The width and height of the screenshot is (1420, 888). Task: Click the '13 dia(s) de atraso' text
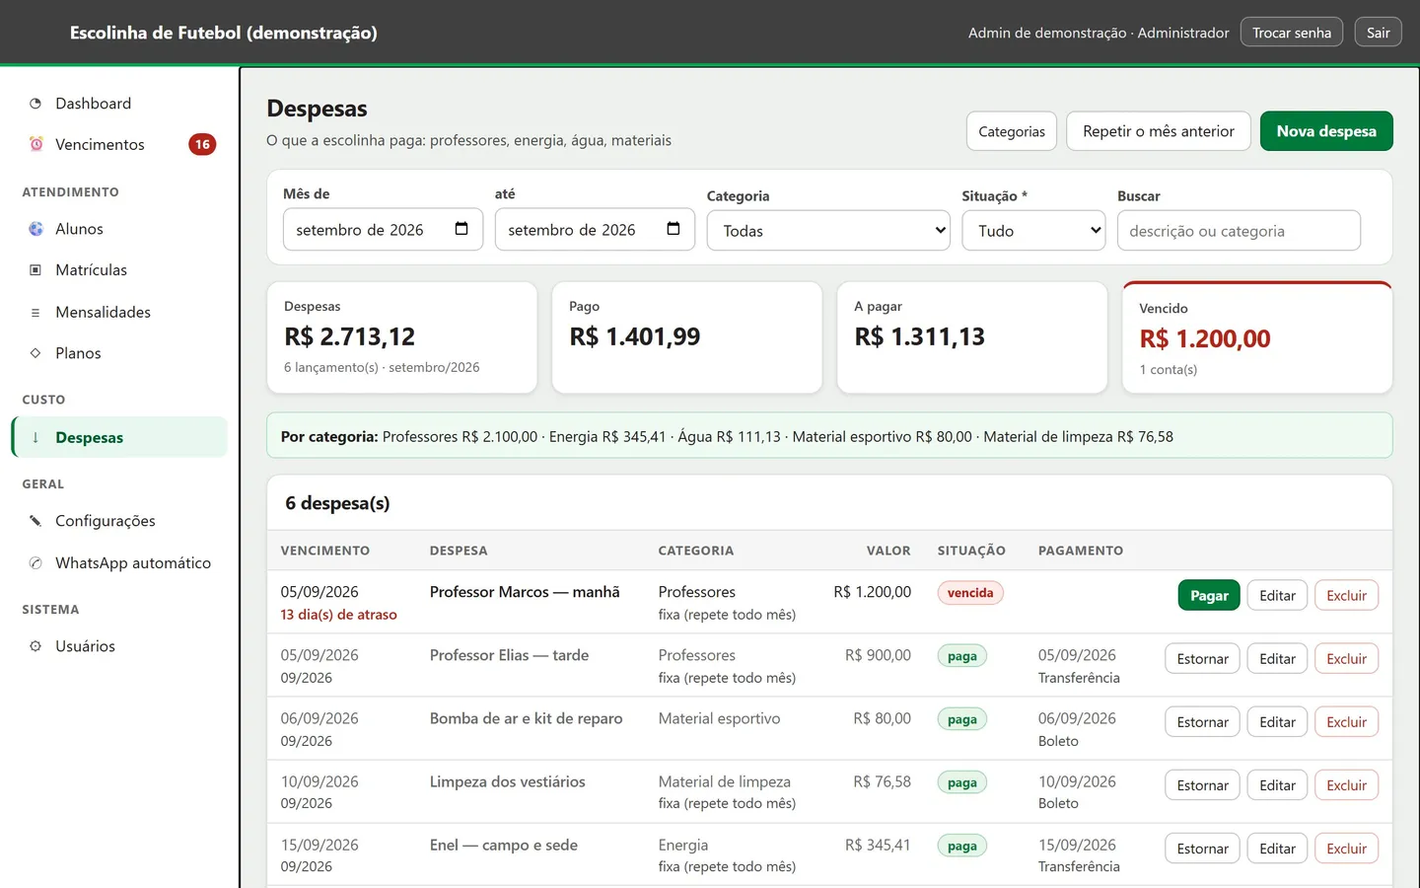[x=338, y=615]
